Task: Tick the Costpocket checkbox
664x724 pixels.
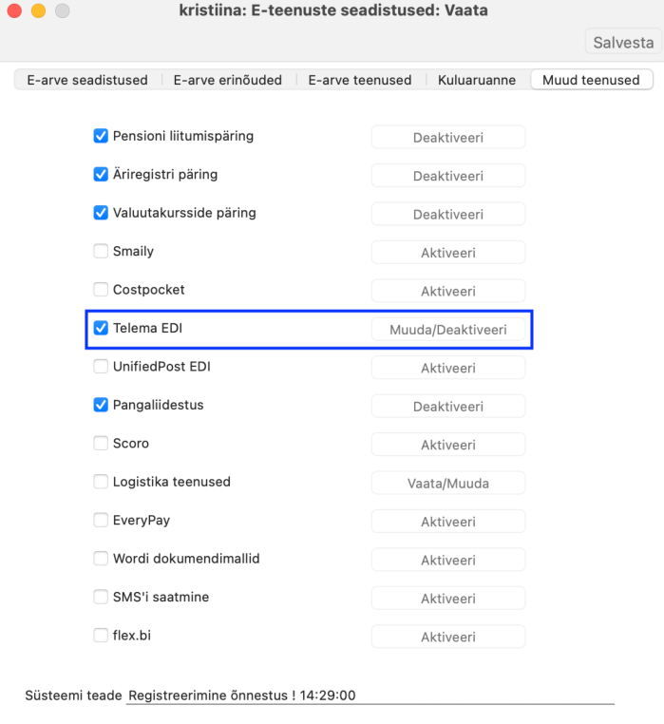Action: [101, 290]
